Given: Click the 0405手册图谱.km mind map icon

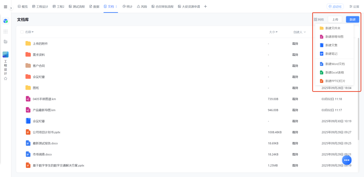Looking at the screenshot, I should pos(28,99).
